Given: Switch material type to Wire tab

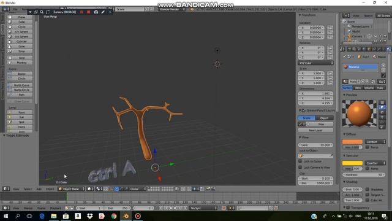Looking at the screenshot, I should pos(358,88).
